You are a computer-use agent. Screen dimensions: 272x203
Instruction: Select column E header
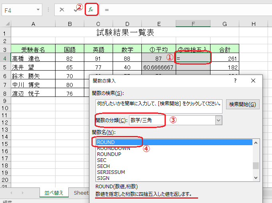tap(159, 24)
